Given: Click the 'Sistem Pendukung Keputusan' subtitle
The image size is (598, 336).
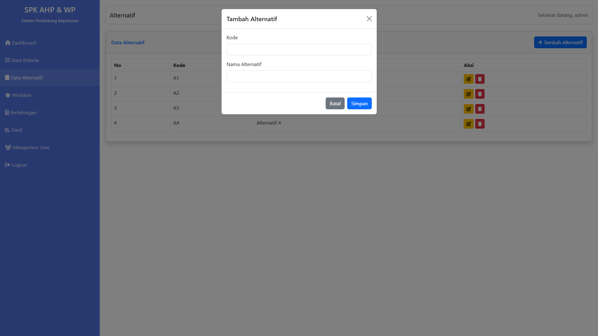Looking at the screenshot, I should (50, 21).
